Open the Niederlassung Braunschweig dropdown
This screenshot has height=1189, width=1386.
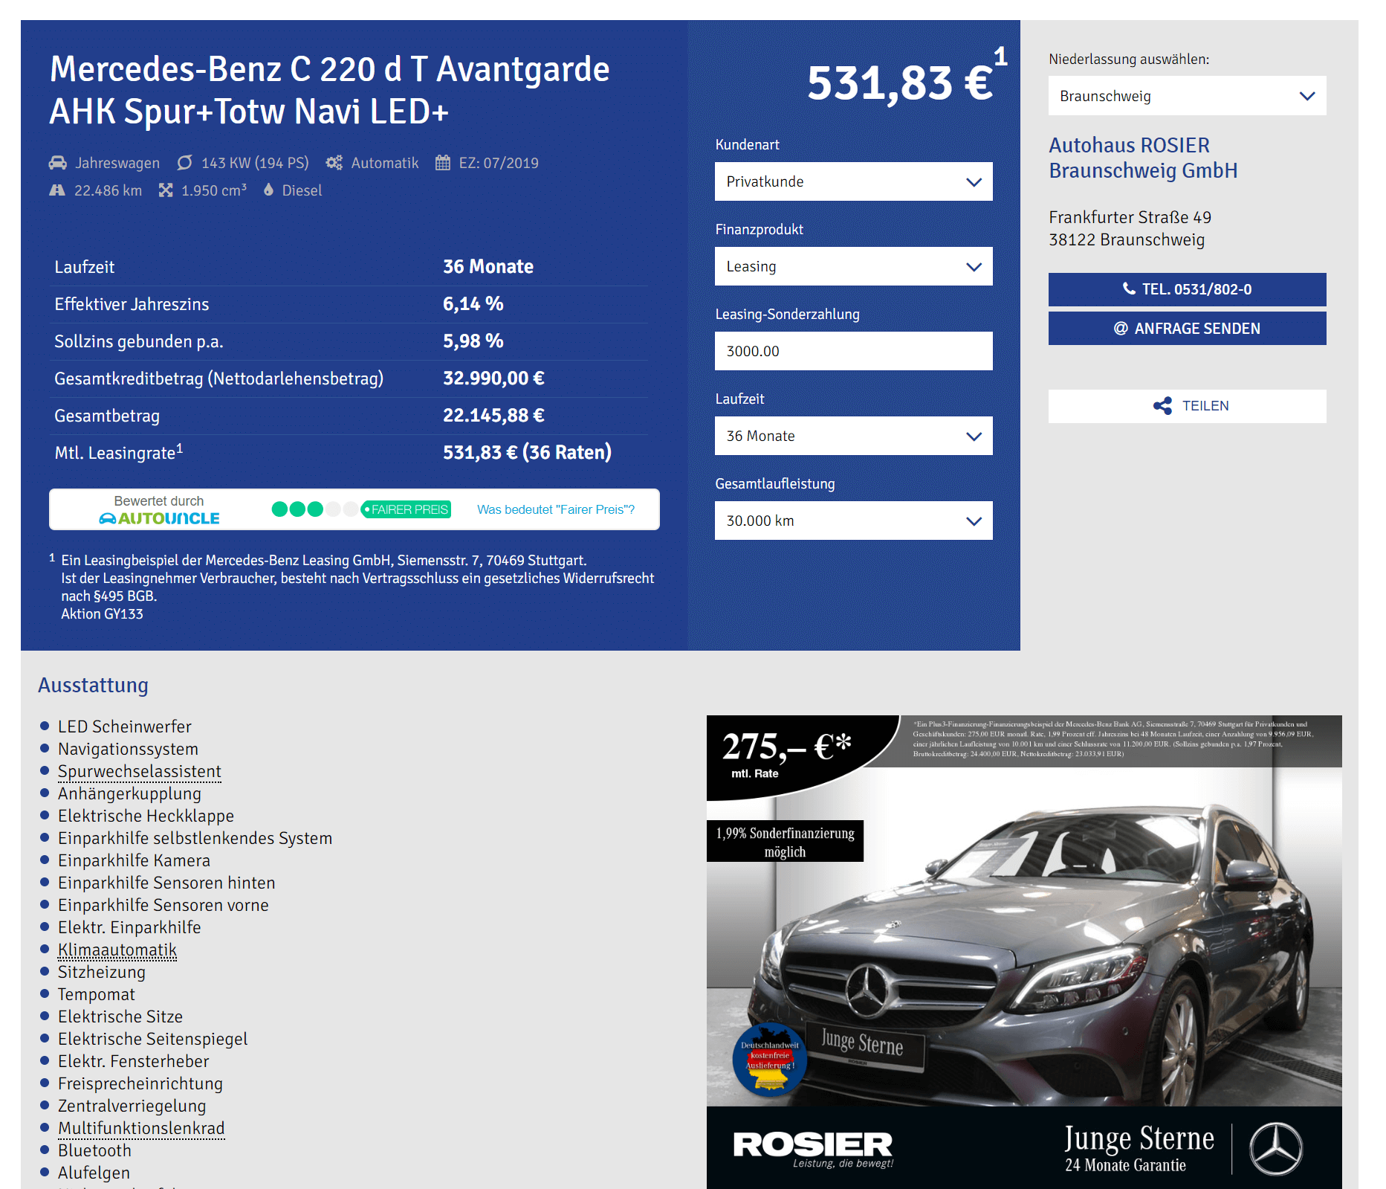[1187, 96]
